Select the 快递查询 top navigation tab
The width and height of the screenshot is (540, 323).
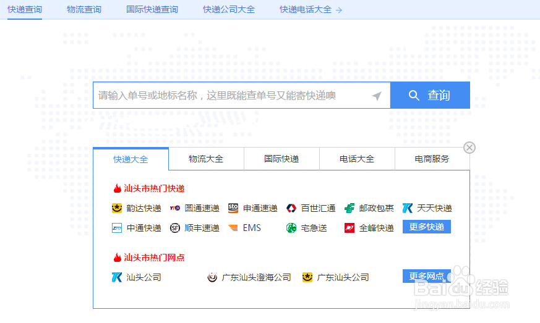pyautogui.click(x=25, y=10)
